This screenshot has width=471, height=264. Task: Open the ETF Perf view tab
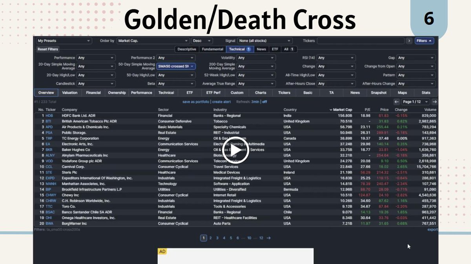point(214,93)
